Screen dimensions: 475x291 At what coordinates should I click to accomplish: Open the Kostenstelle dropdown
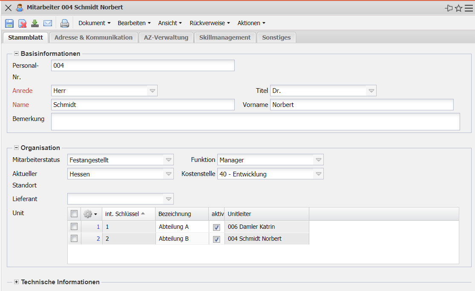click(x=318, y=174)
